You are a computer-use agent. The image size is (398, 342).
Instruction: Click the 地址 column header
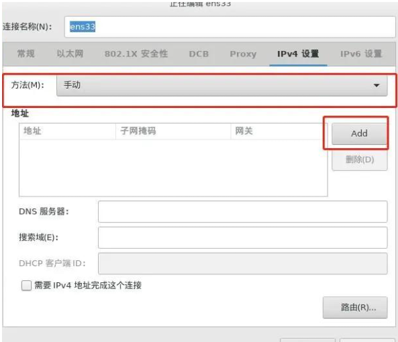(67, 131)
